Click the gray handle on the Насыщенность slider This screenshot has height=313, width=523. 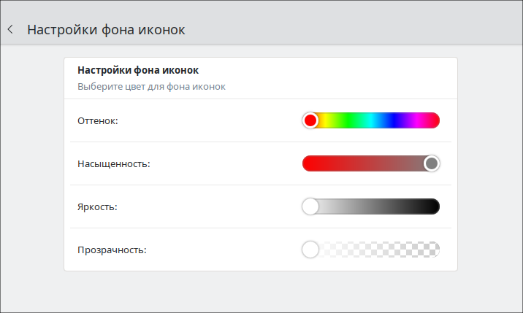point(431,163)
